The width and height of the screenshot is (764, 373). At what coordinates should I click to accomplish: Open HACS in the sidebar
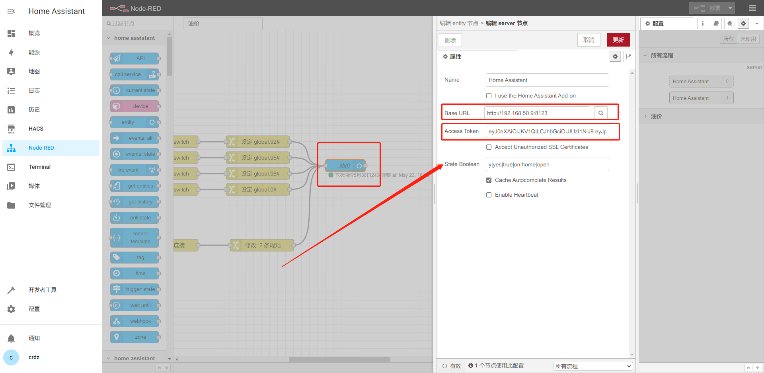pos(36,129)
